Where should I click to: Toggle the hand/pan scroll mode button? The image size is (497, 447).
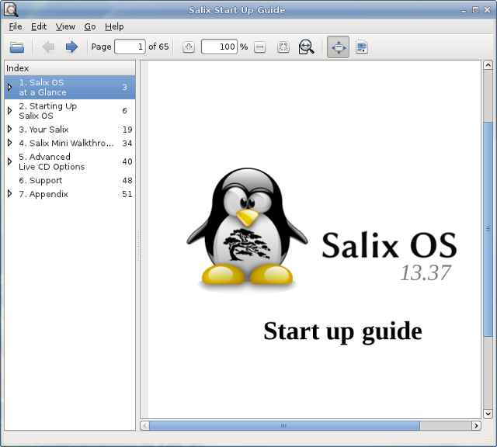pos(339,47)
